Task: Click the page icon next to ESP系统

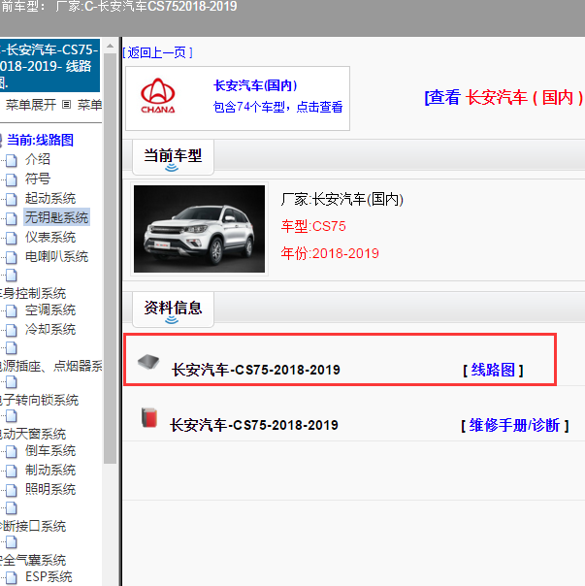Action: 12,578
